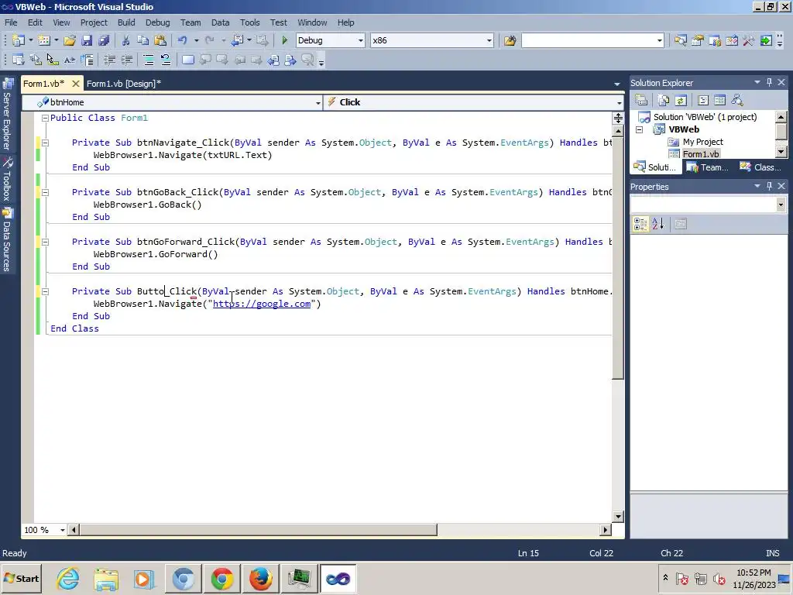Open Firefox from the taskbar
Image resolution: width=793 pixels, height=595 pixels.
[260, 579]
